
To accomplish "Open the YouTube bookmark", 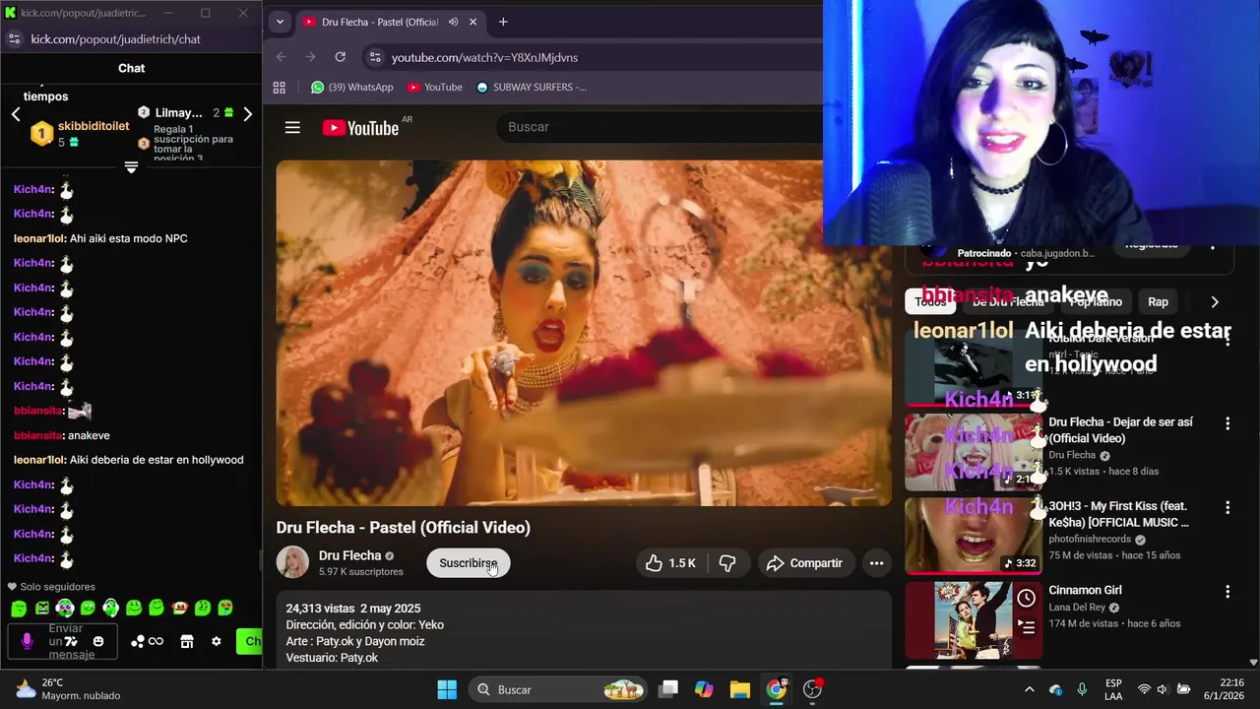I will pos(434,87).
